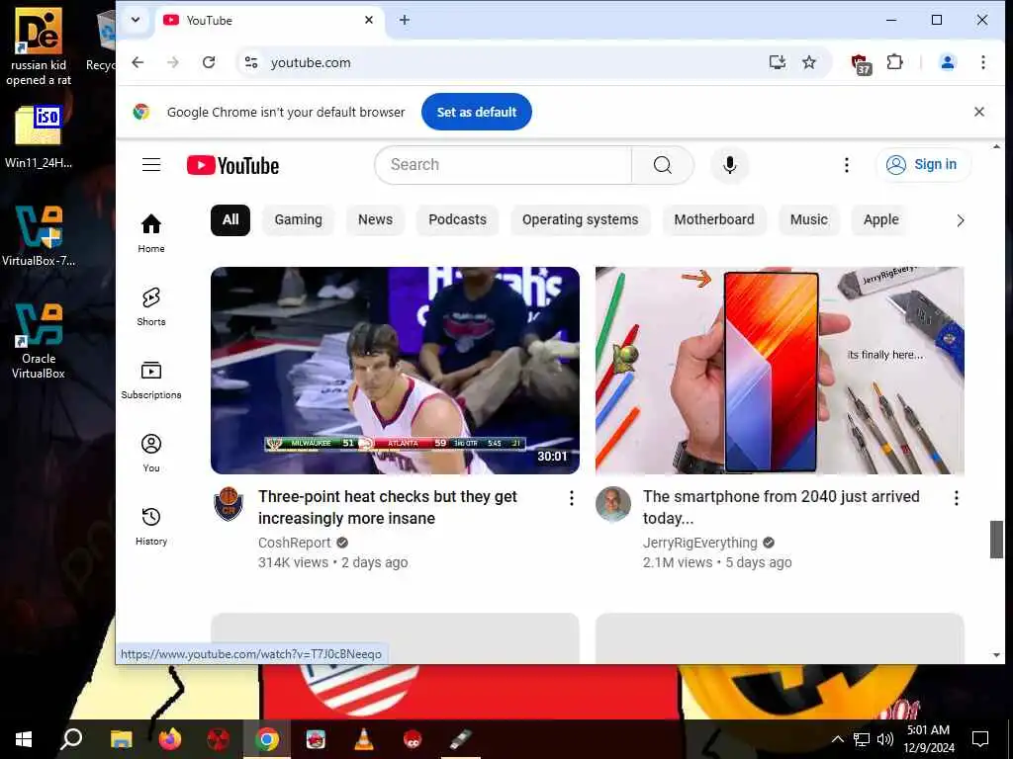Dismiss the default browser notification bar
The image size is (1013, 759).
[978, 112]
